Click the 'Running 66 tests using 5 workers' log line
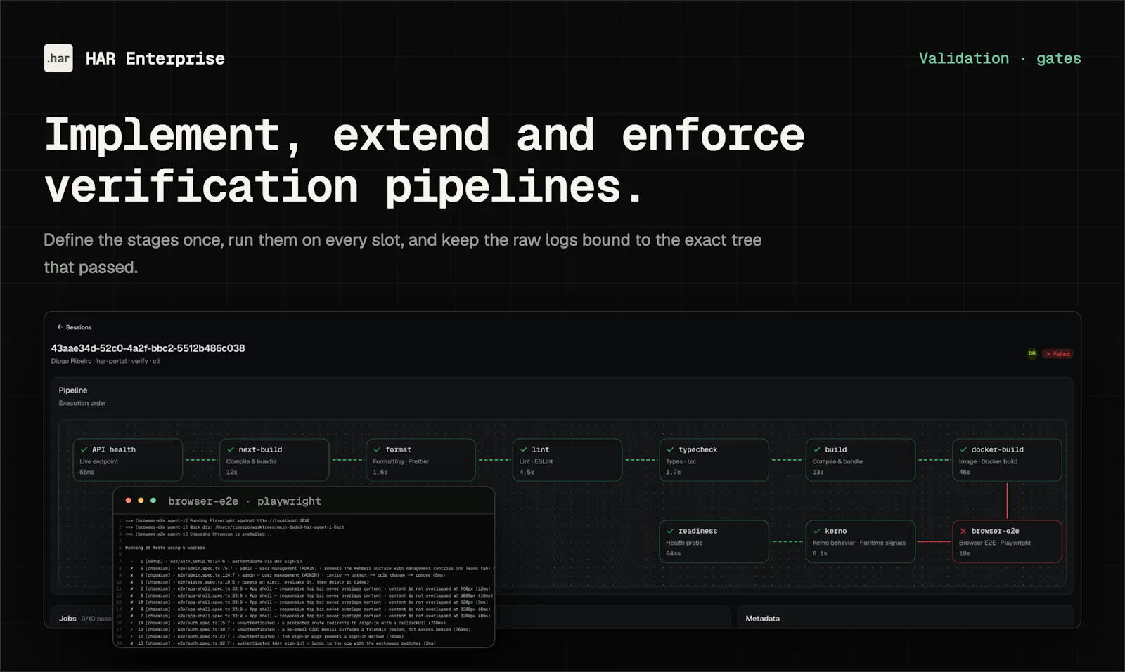This screenshot has width=1125, height=672. (165, 548)
